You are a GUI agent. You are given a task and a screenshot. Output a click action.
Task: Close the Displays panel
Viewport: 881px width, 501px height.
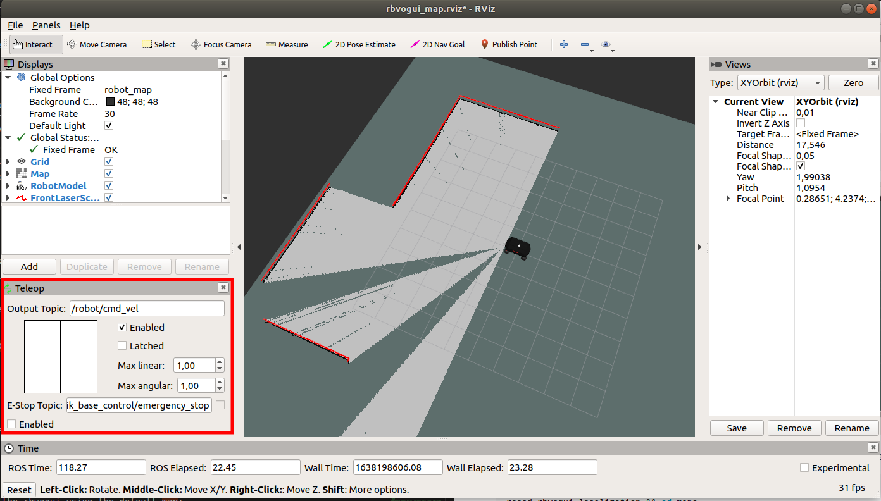pyautogui.click(x=223, y=63)
